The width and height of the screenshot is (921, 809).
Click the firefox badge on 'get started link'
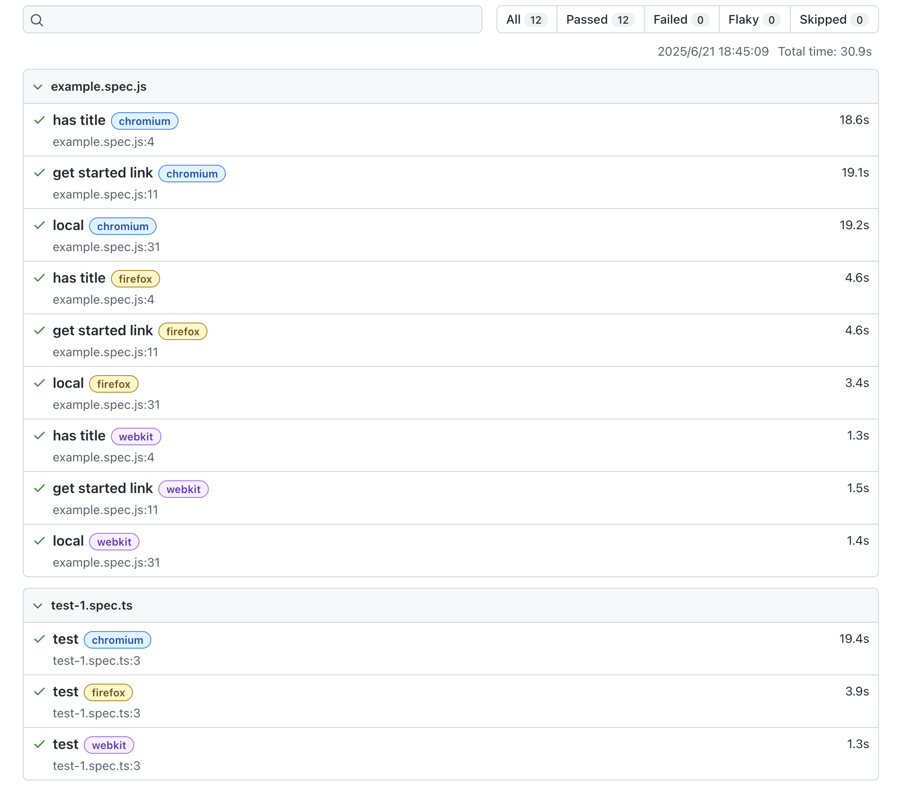click(182, 331)
